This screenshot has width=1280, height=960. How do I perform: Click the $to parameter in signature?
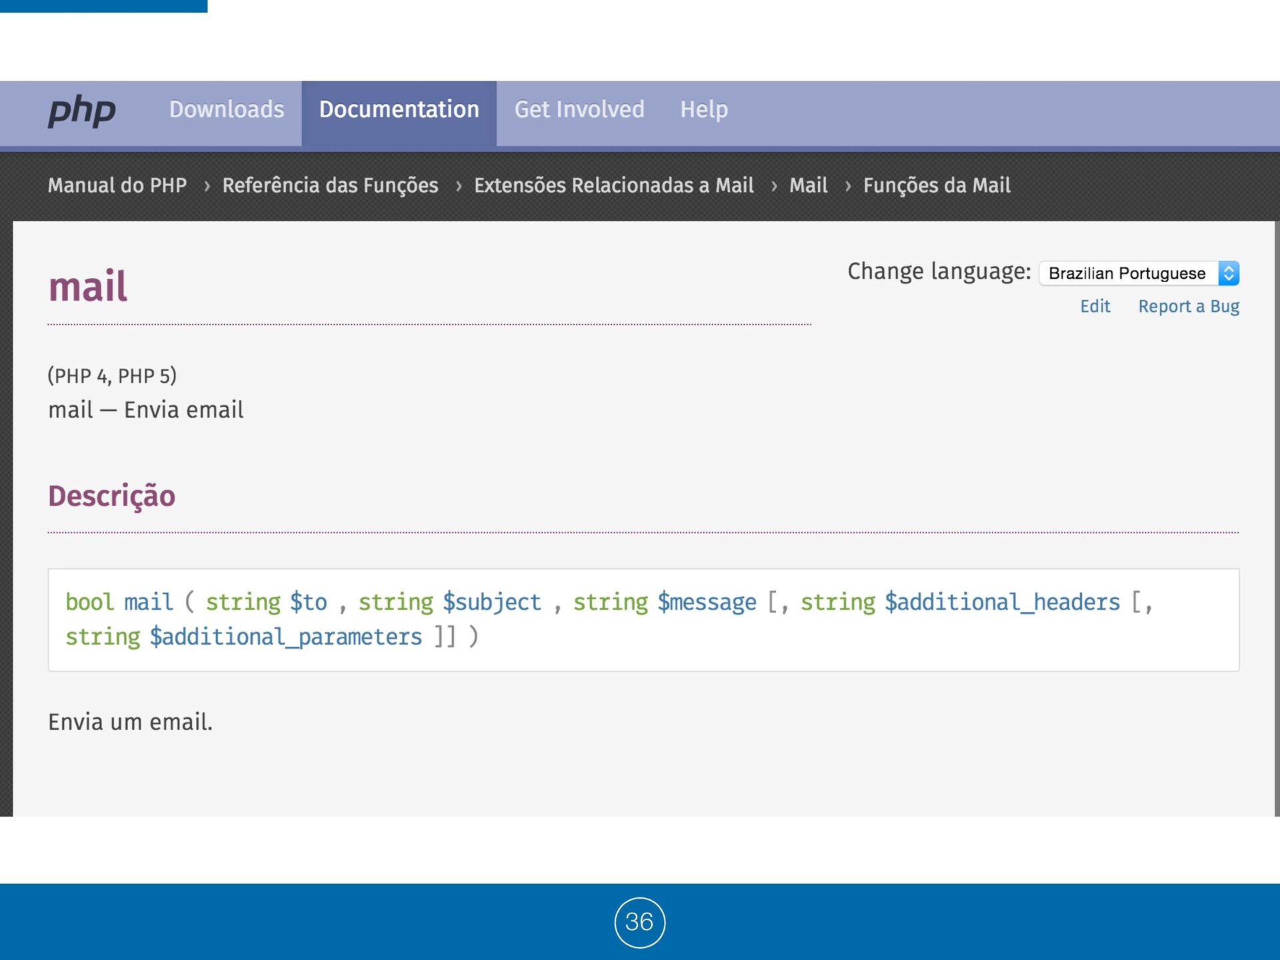[308, 602]
